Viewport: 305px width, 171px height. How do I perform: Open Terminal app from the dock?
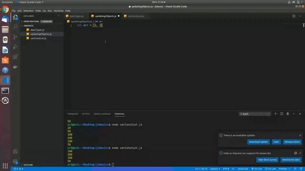click(x=5, y=91)
